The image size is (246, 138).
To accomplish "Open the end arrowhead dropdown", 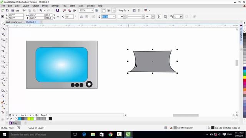I will [153, 16].
